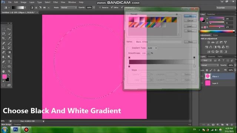Screen dimensions: 237x133
Task: Select the Zoom tool in toolbox
Action: tap(9, 71)
